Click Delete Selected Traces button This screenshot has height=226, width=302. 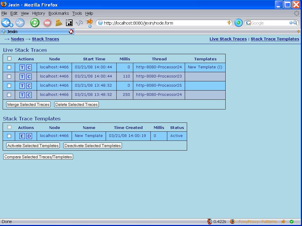(x=76, y=104)
